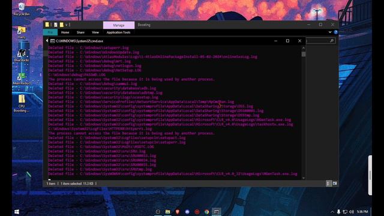The width and height of the screenshot is (384, 216).
Task: Maximize the cmd.exe window
Action: point(287,41)
